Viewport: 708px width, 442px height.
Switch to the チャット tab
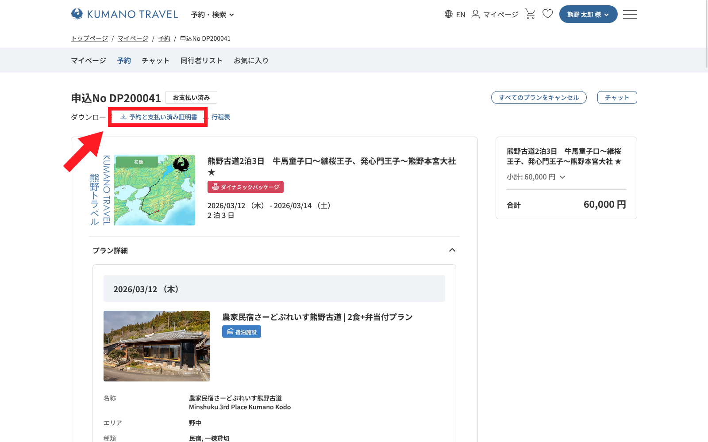pos(155,61)
